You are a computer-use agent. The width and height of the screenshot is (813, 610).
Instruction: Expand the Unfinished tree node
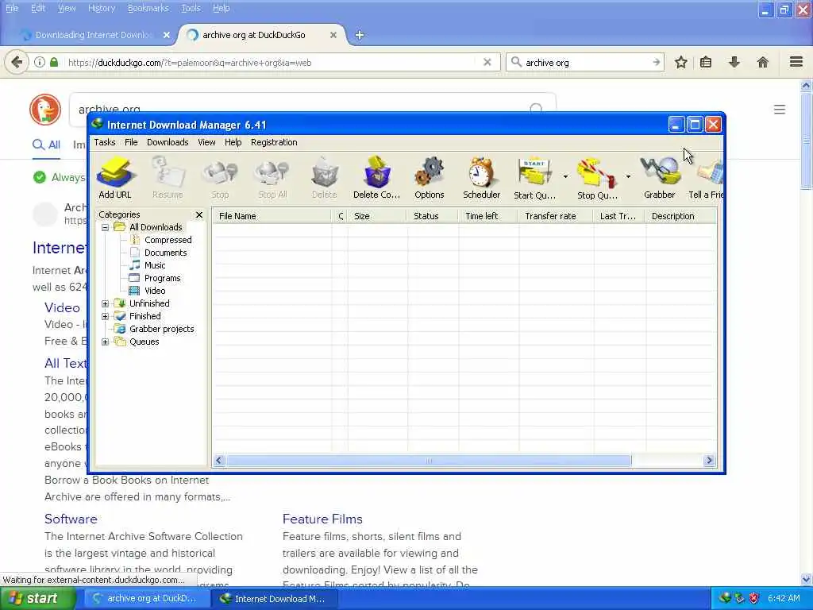click(106, 303)
